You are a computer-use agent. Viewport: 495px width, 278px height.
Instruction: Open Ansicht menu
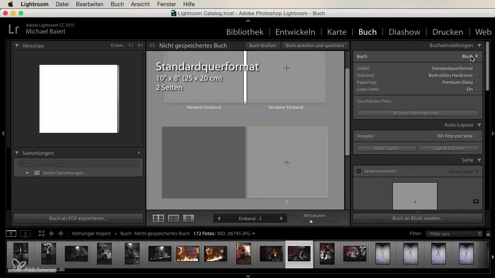coord(141,4)
